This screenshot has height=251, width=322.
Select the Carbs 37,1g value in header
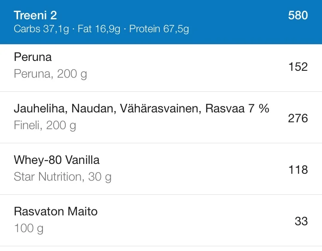pos(43,29)
